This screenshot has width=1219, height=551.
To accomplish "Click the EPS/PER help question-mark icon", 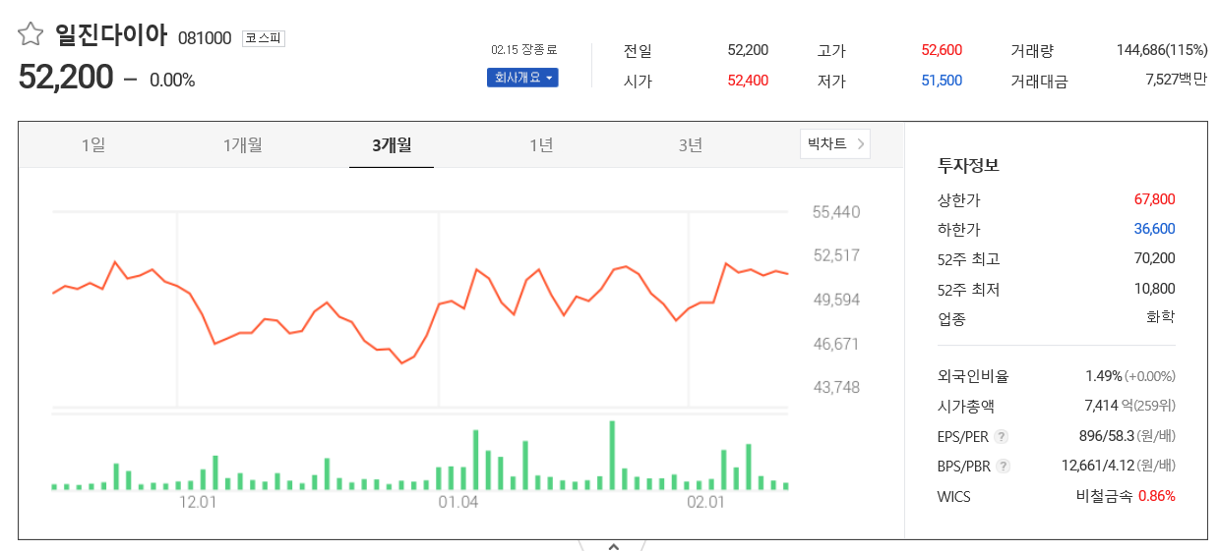I will coord(1001,437).
